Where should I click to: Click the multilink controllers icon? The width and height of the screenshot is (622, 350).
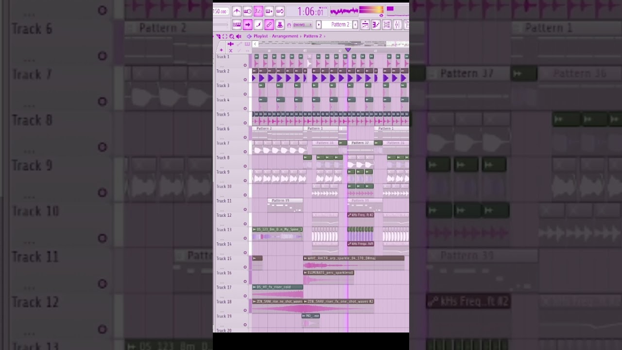(x=280, y=25)
